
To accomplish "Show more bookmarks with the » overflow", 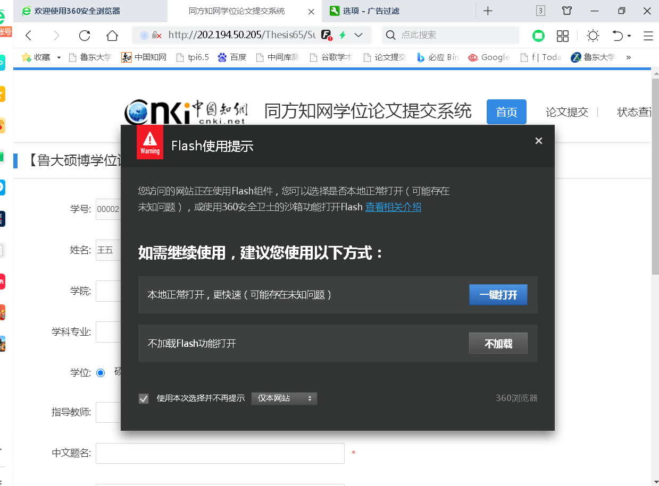I will click(629, 57).
